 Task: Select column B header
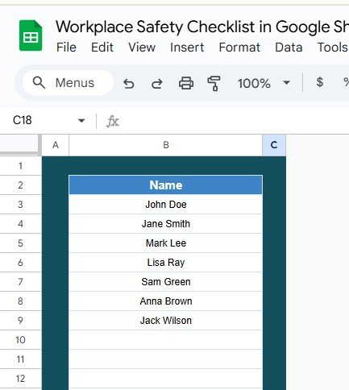(x=166, y=145)
